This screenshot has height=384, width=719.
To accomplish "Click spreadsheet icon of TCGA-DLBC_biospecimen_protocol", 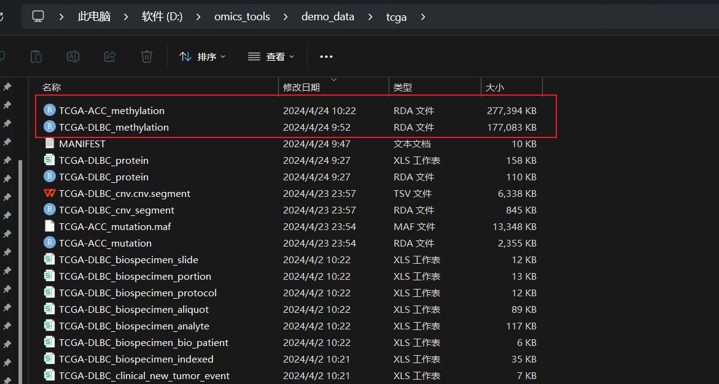I will point(50,293).
